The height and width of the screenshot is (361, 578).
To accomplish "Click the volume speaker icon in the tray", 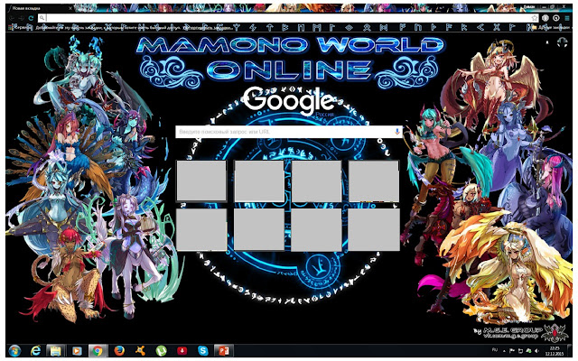I will click(536, 351).
